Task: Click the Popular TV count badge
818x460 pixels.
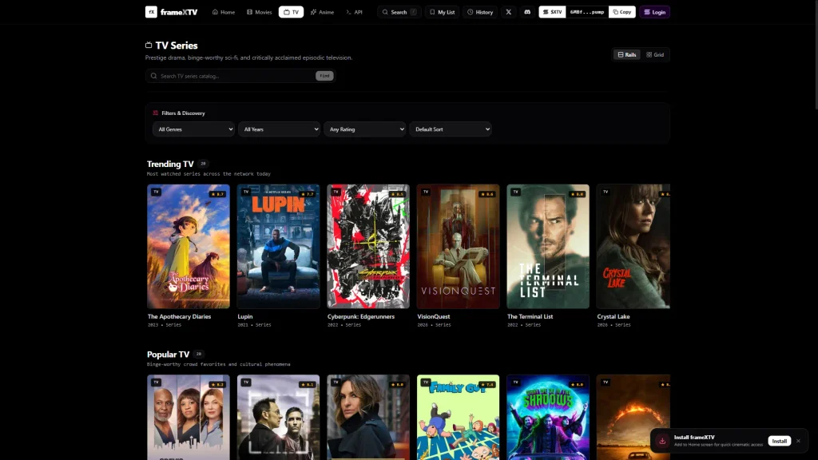Action: coord(199,354)
